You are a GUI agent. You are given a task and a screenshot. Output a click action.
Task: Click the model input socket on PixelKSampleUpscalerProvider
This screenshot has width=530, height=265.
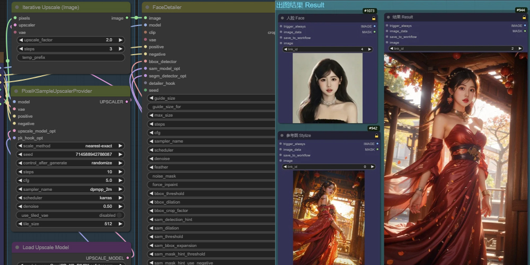click(x=14, y=102)
